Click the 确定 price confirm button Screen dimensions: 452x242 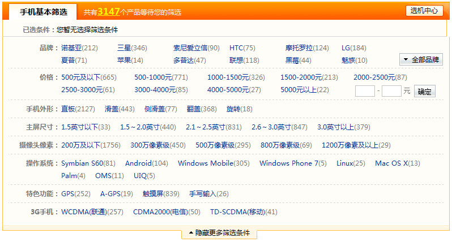(x=425, y=91)
